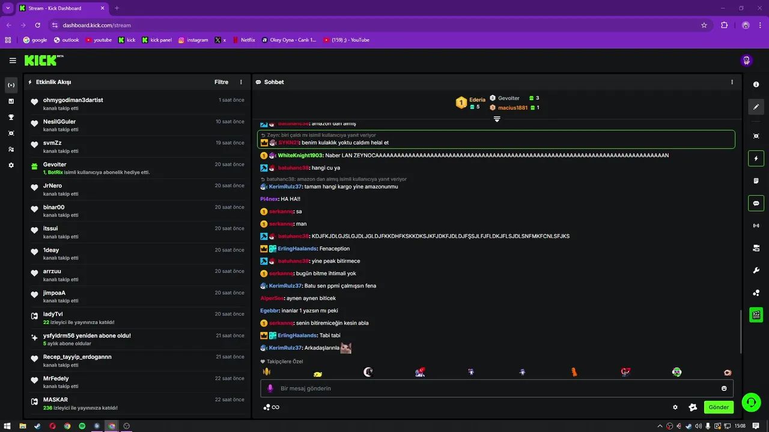Send the message with the Gönder button

(x=719, y=407)
